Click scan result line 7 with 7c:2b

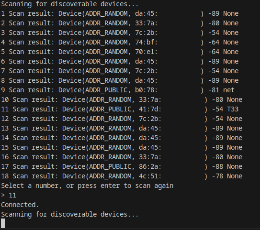120,71
